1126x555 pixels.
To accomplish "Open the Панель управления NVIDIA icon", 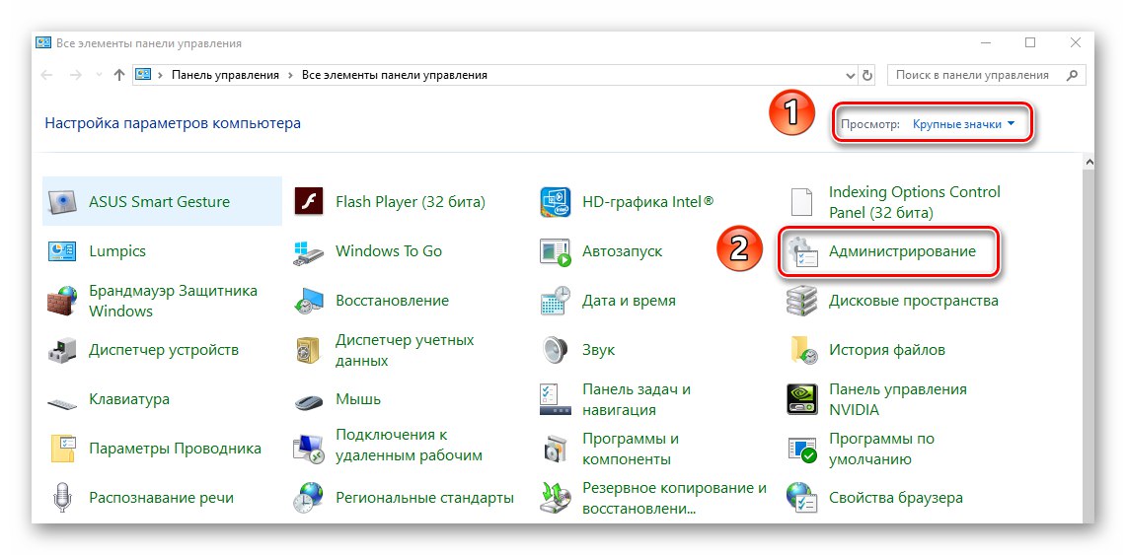I will coord(802,400).
